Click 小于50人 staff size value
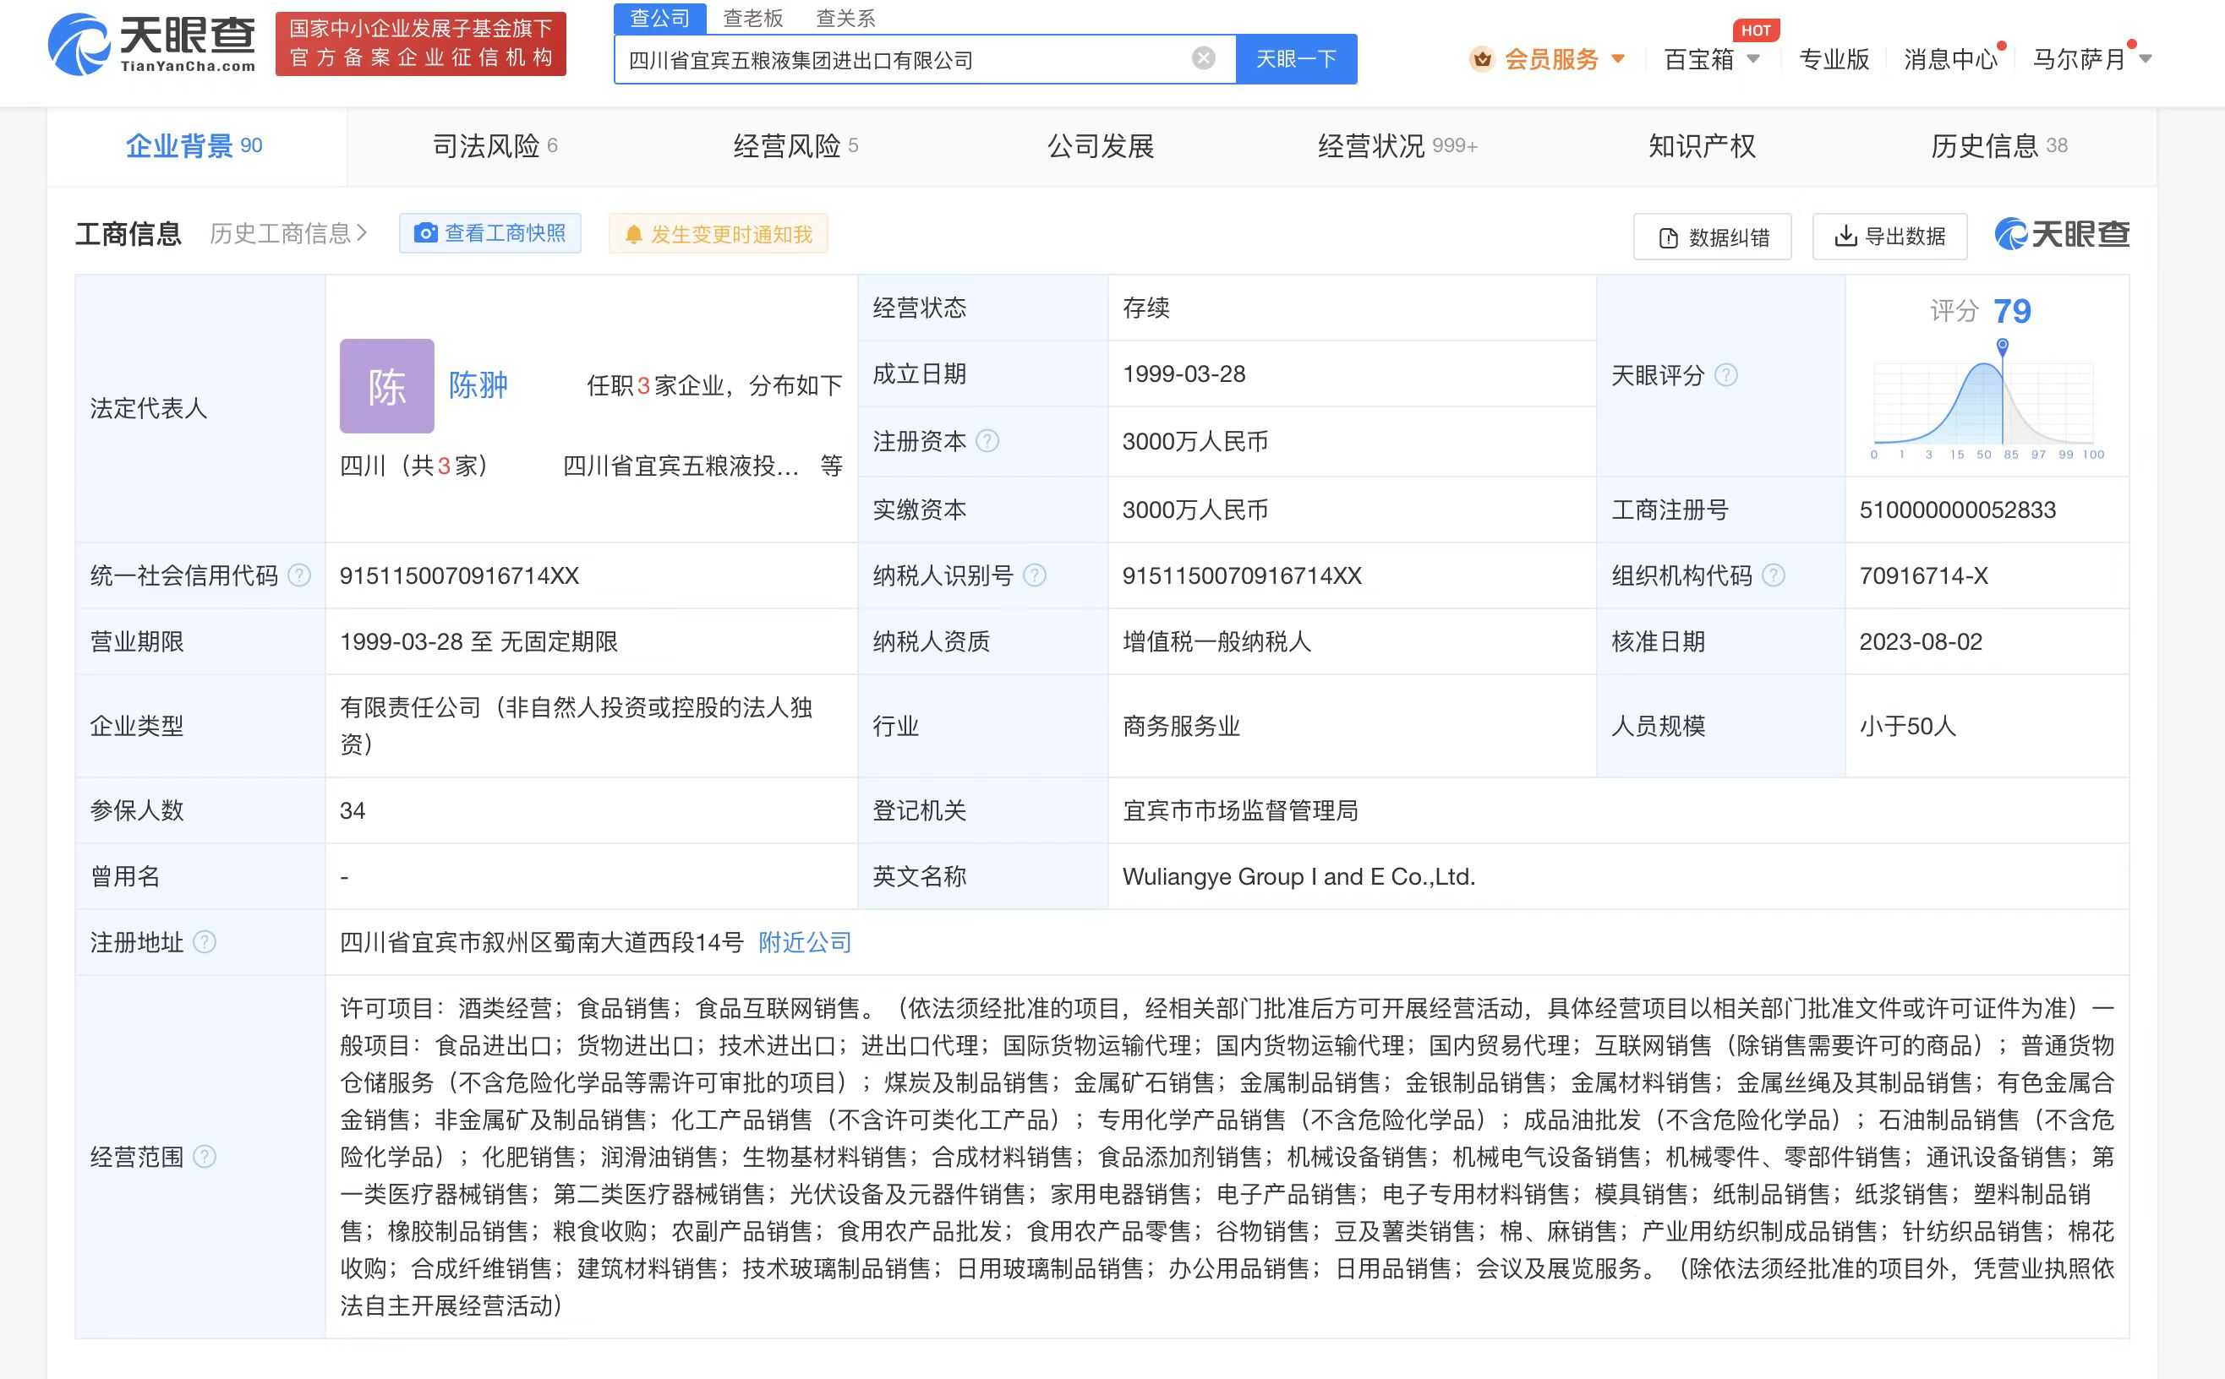Screen dimensions: 2225x1379 [x=1907, y=727]
